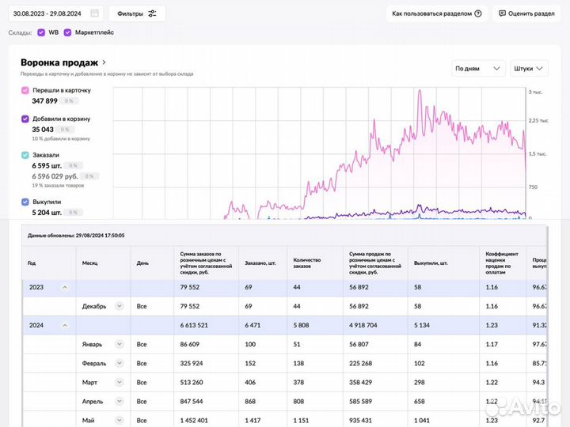
Task: Click the chat bubble feedback icon
Action: 501,13
